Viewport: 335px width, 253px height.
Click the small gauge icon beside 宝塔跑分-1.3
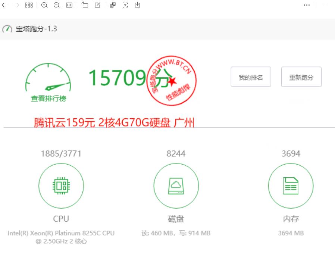pyautogui.click(x=7, y=29)
